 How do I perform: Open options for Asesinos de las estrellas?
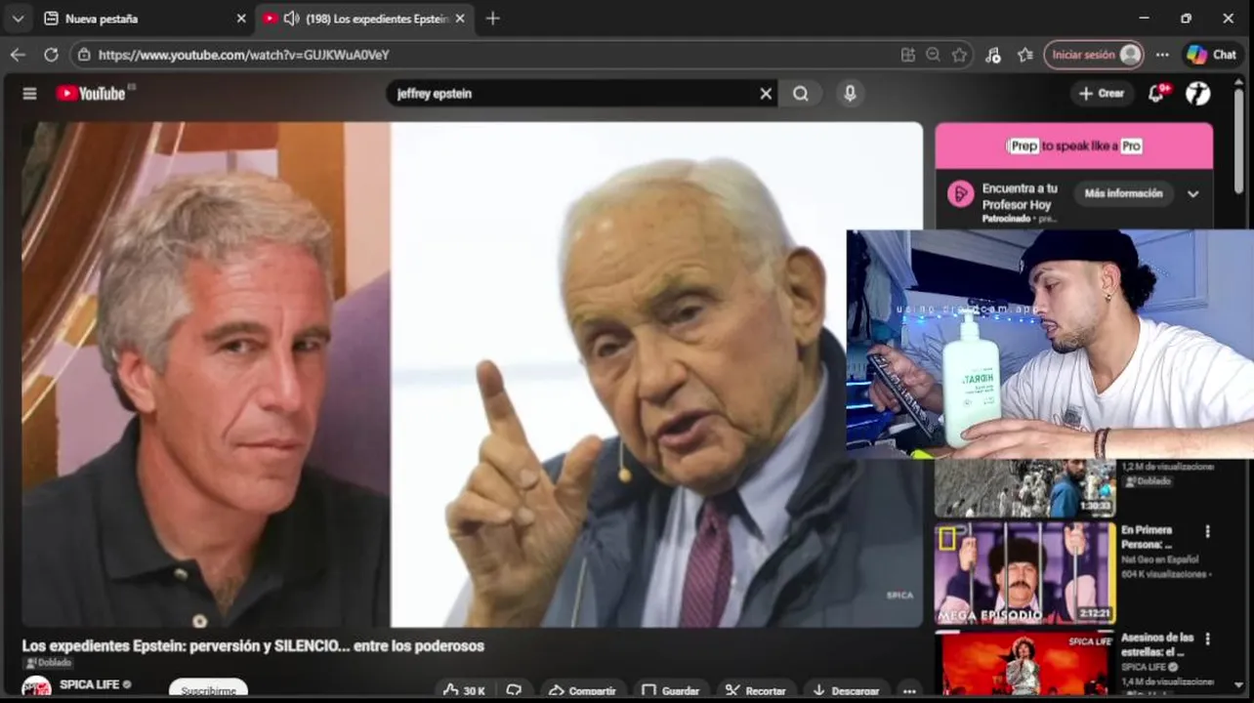click(x=1207, y=640)
